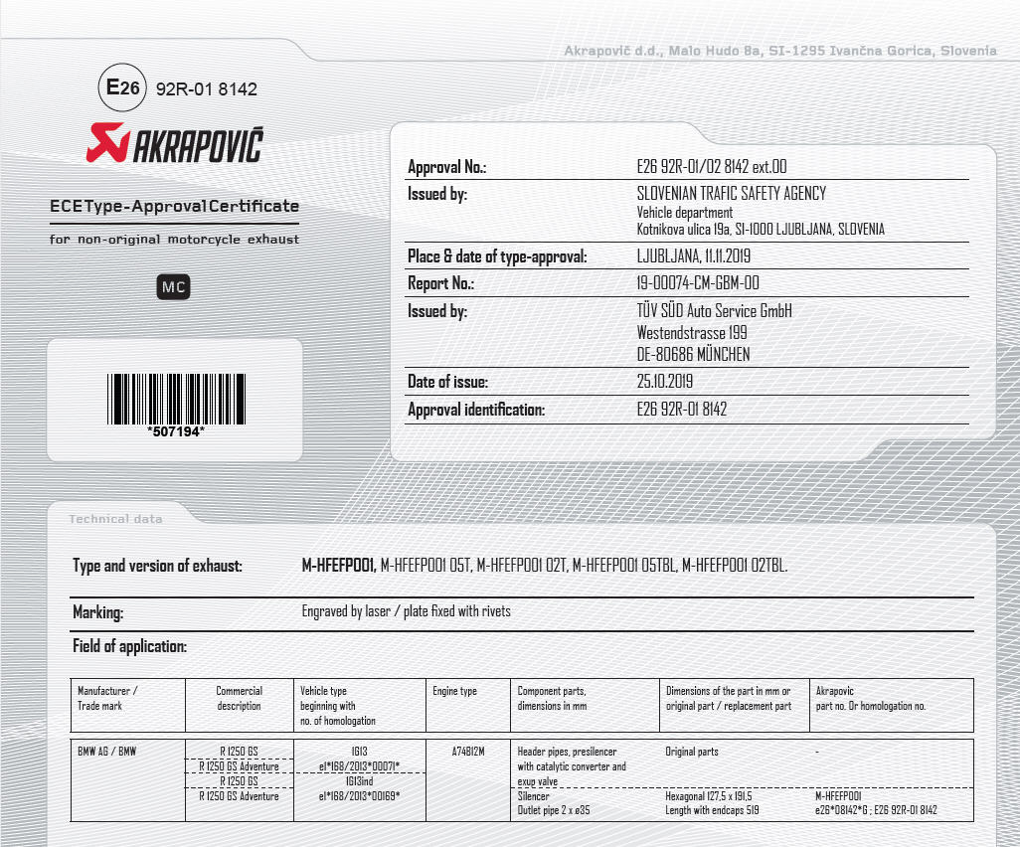Click 'e1*168/2013*00071*' homologation cell
This screenshot has width=1020, height=847.
click(359, 766)
